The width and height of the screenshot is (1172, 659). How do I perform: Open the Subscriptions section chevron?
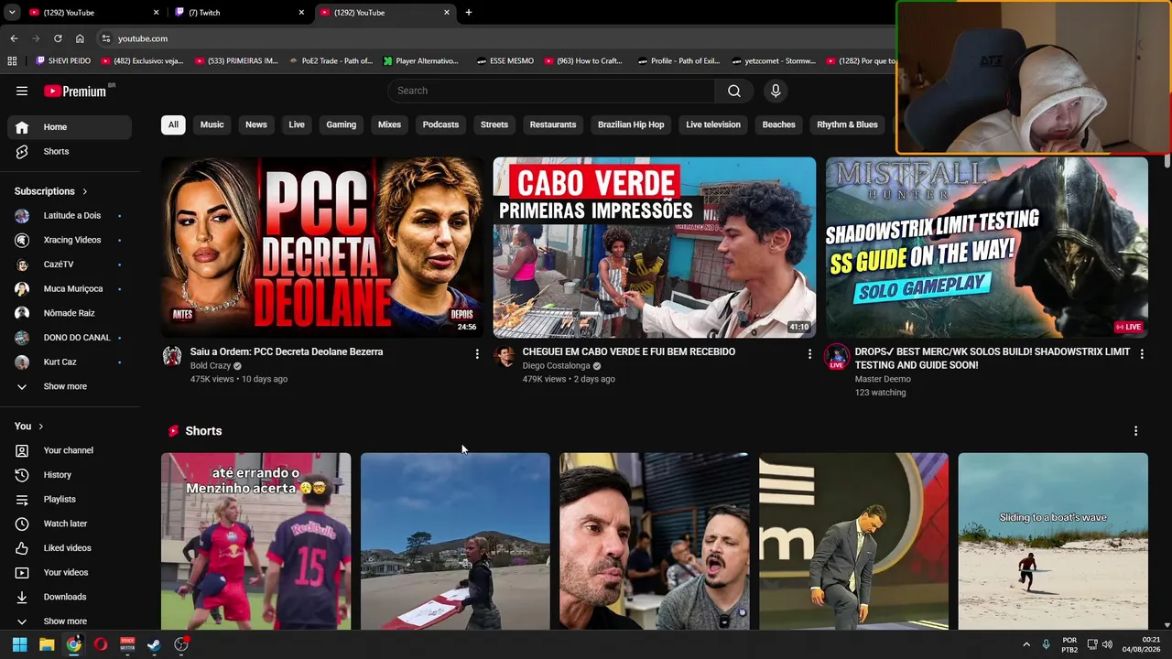tap(85, 191)
